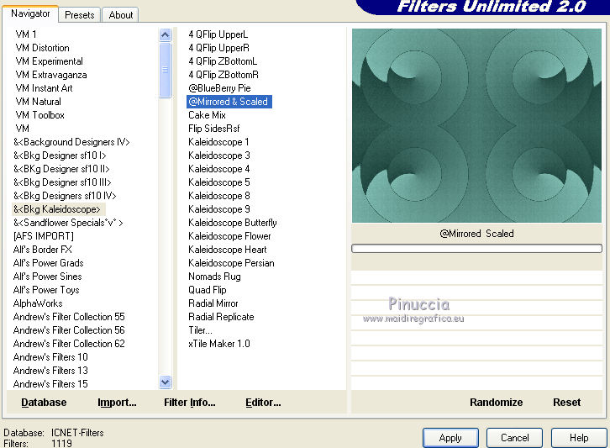Click the @Mirrored Scaled parameter slider bar
Image resolution: width=610 pixels, height=448 pixels.
point(476,248)
